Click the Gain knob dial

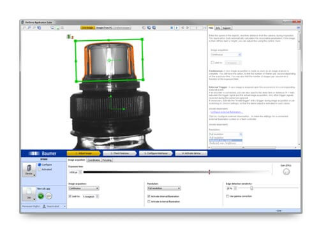coord(286,172)
